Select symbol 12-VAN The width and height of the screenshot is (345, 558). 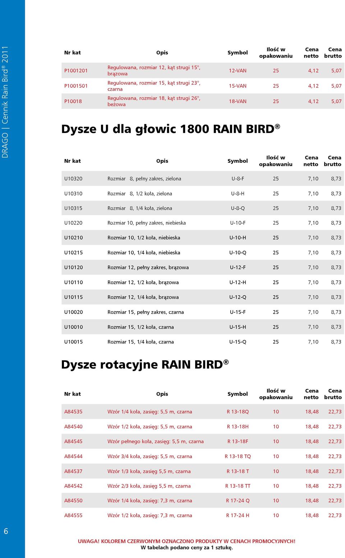(238, 71)
